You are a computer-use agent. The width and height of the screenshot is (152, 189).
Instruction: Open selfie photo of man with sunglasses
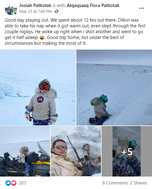76,151
